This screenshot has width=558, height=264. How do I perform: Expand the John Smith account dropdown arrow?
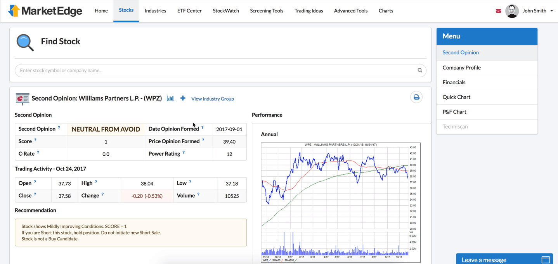pos(551,11)
